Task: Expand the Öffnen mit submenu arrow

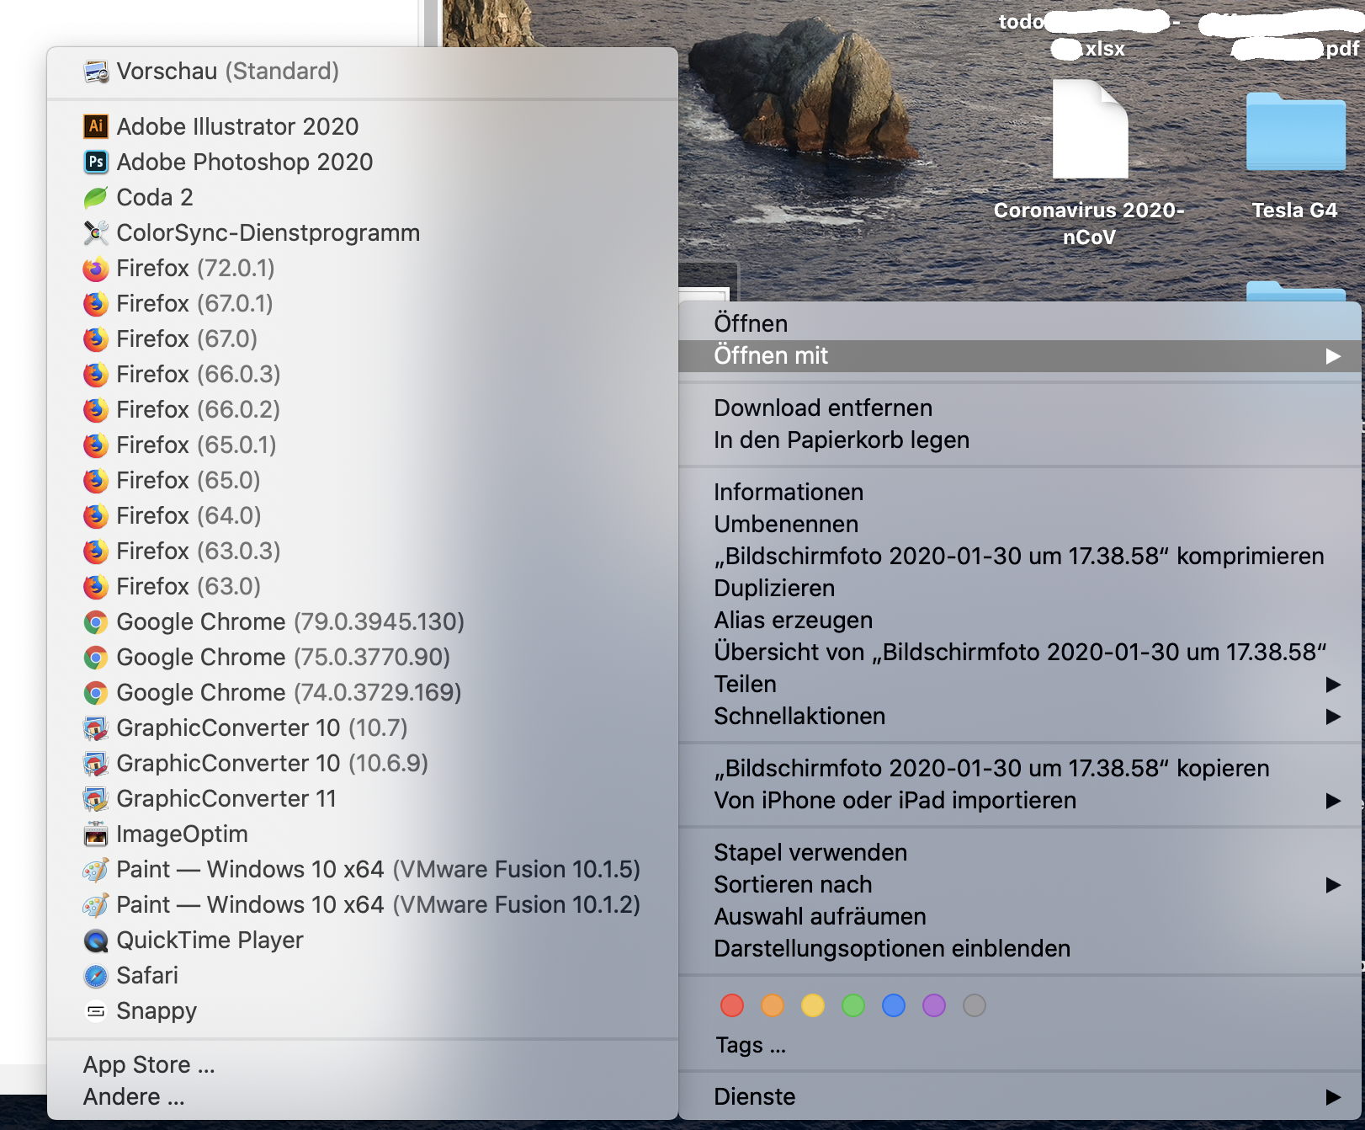Action: (1333, 356)
